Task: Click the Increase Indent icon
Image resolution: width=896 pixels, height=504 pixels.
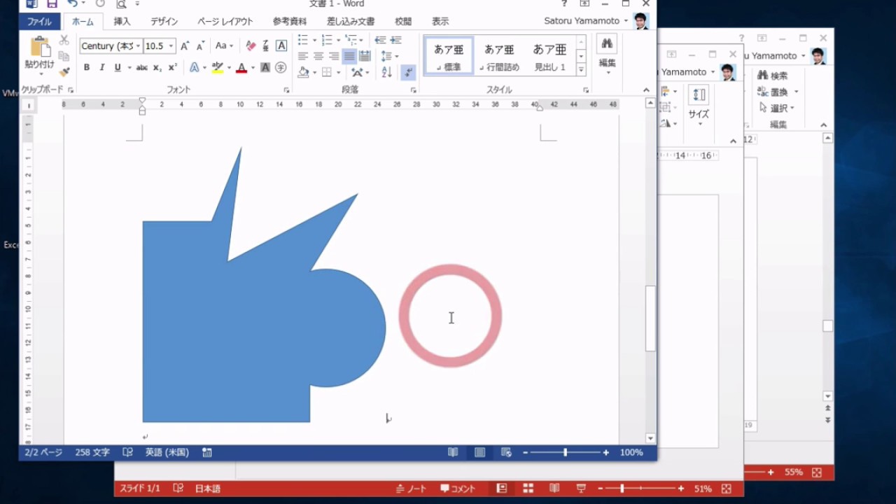Action: coord(396,40)
